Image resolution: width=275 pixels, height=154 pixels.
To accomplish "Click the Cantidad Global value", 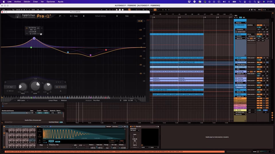I will (x=61, y=122).
